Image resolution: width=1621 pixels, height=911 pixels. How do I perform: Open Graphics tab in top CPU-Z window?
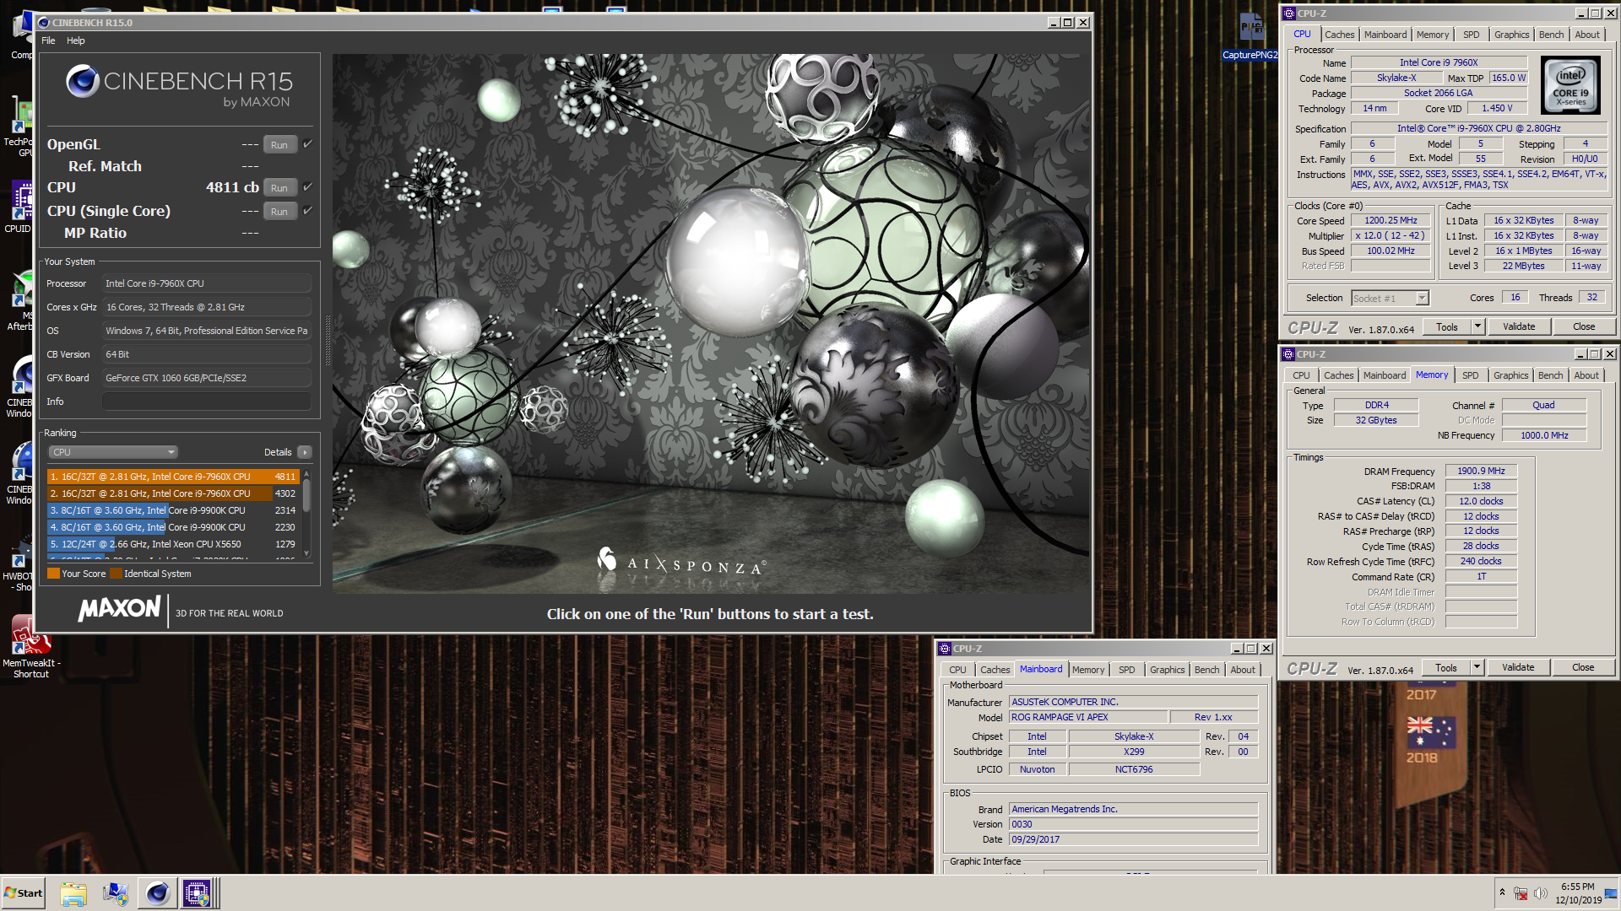(1511, 35)
